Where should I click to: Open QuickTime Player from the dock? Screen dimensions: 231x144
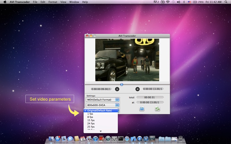139,139
